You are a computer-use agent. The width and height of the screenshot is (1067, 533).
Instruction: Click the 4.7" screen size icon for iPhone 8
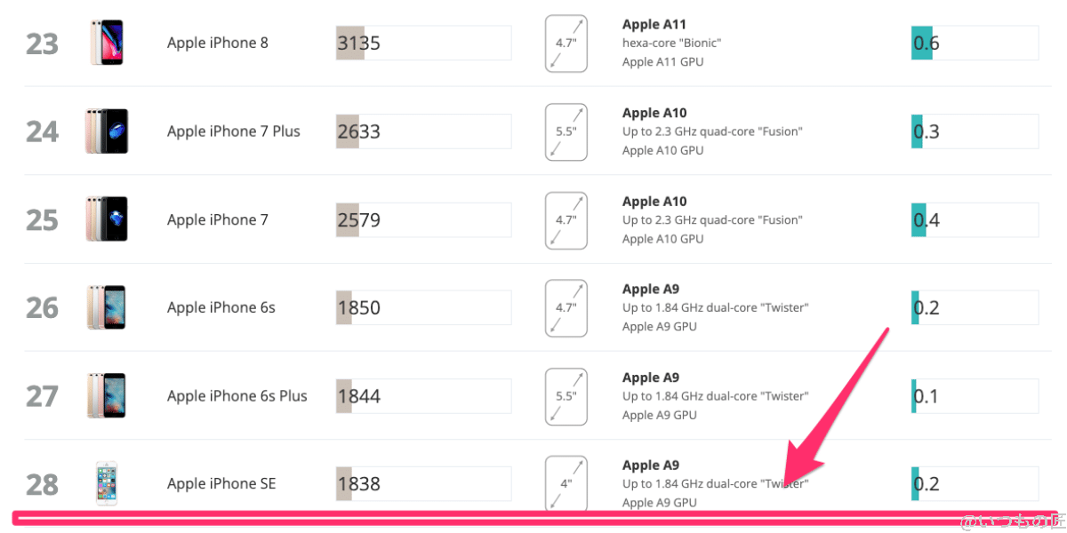click(566, 43)
